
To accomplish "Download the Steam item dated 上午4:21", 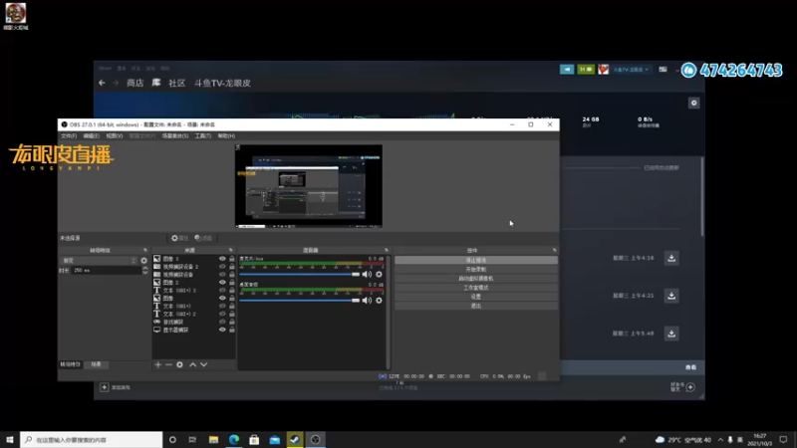I will pos(671,296).
